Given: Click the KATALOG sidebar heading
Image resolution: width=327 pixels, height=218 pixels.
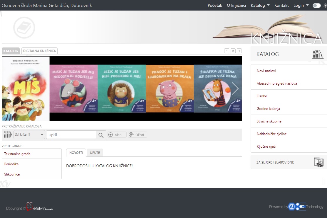Looking at the screenshot, I should pyautogui.click(x=268, y=54).
